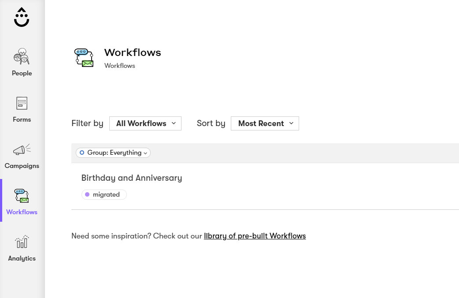This screenshot has width=459, height=298.
Task: Click the Workflows icon beside the page title
Action: 84,58
